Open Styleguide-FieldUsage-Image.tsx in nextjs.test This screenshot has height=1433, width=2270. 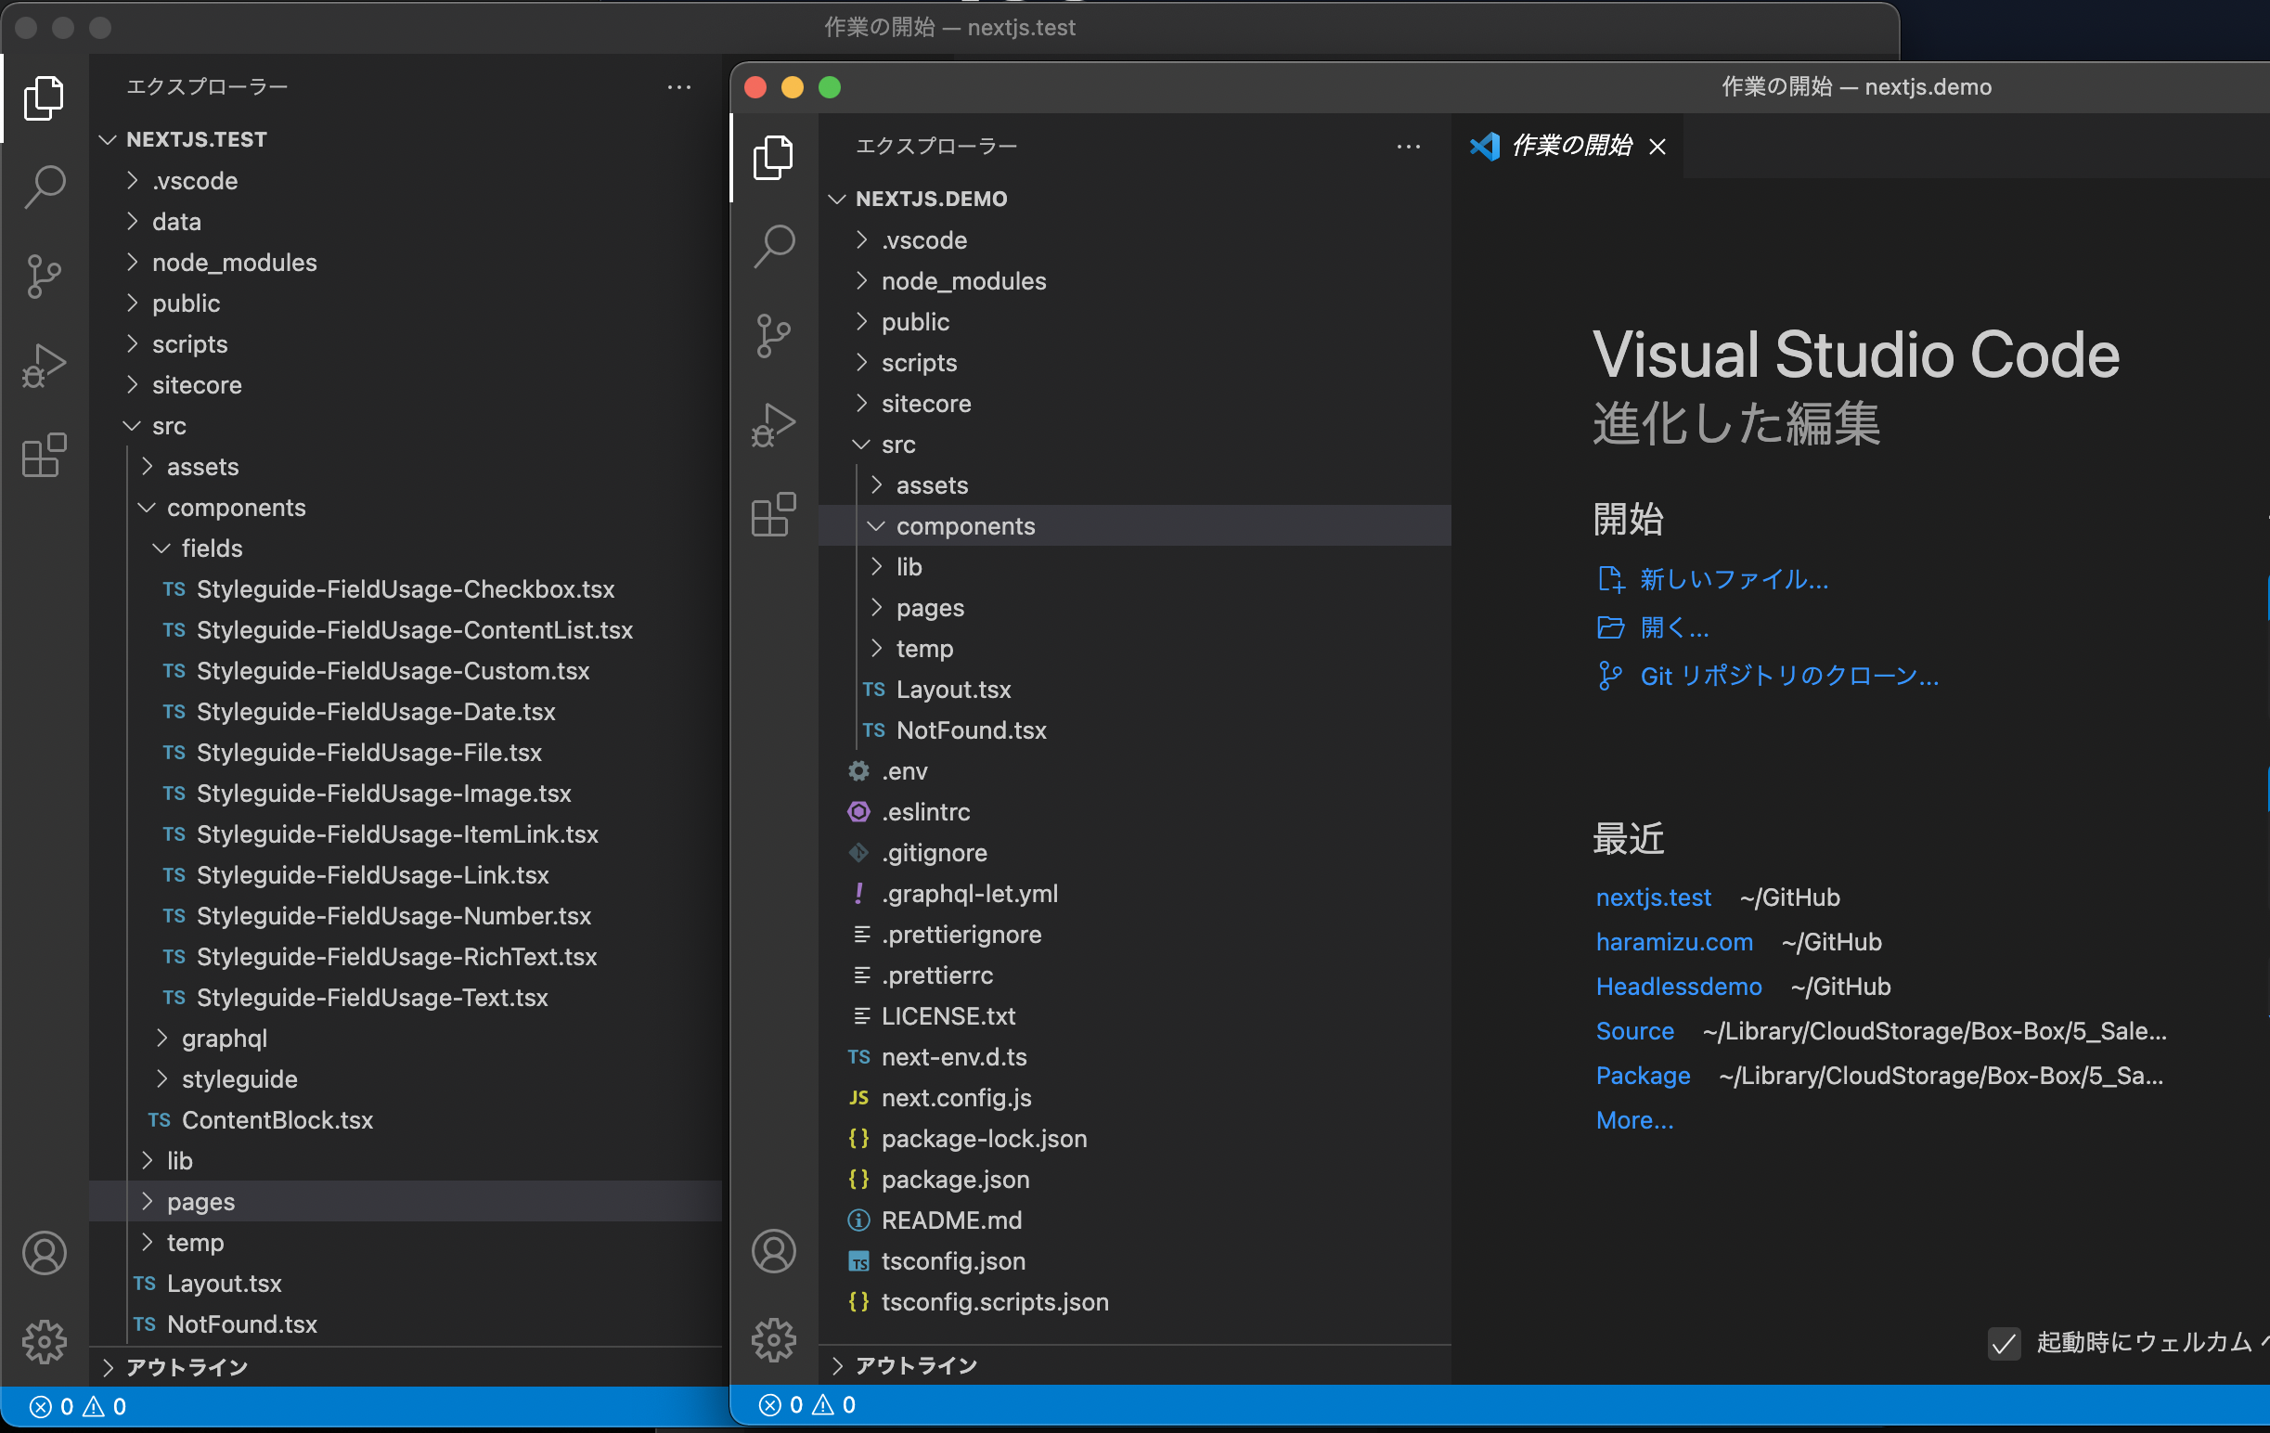406,793
